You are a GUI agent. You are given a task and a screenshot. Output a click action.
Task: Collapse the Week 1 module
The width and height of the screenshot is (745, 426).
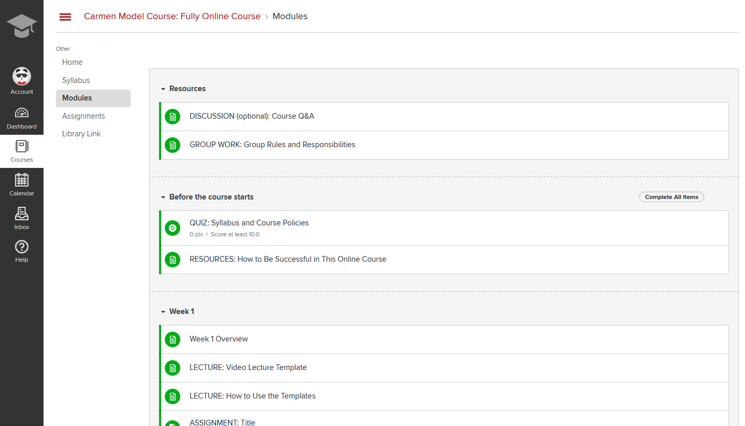tap(163, 312)
